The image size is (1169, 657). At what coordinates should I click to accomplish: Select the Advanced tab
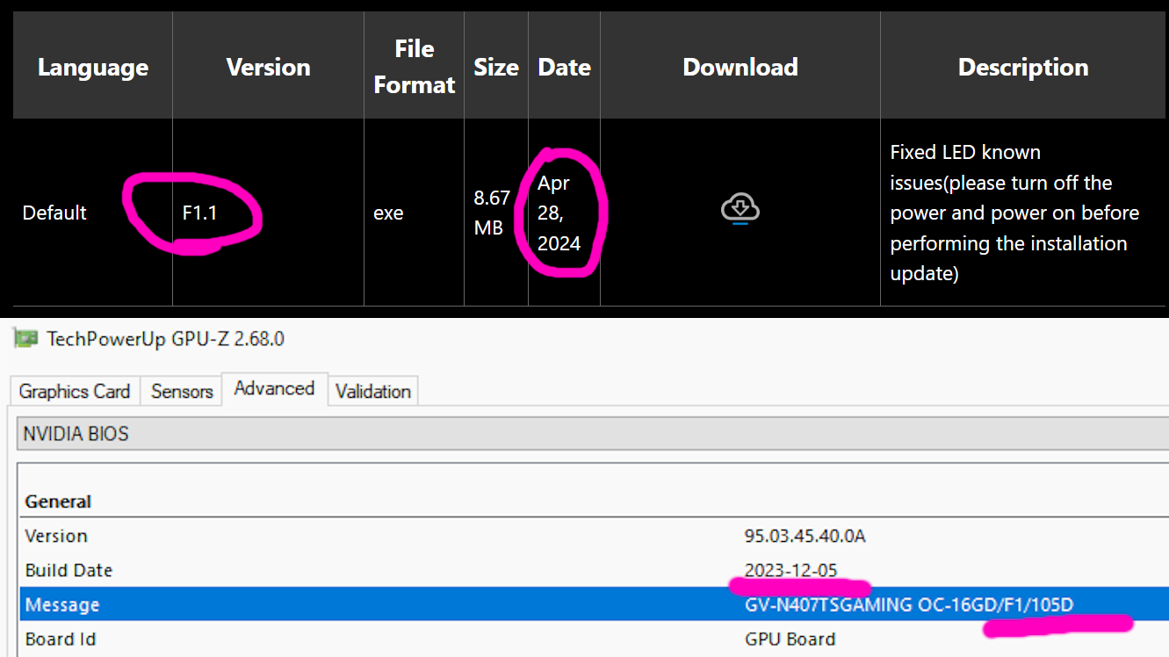274,388
